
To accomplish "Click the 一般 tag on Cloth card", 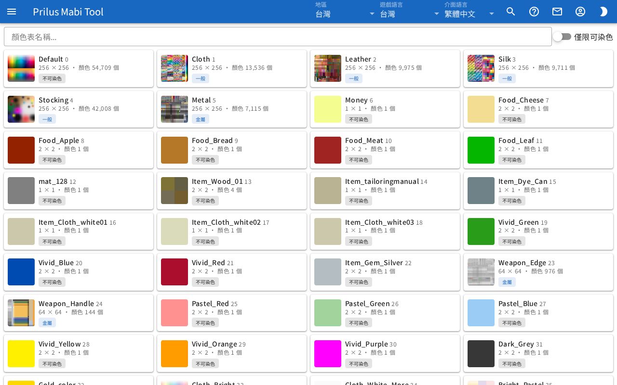I will (201, 78).
